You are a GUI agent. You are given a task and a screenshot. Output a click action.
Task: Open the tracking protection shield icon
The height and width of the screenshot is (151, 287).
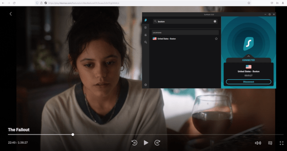click(x=37, y=3)
